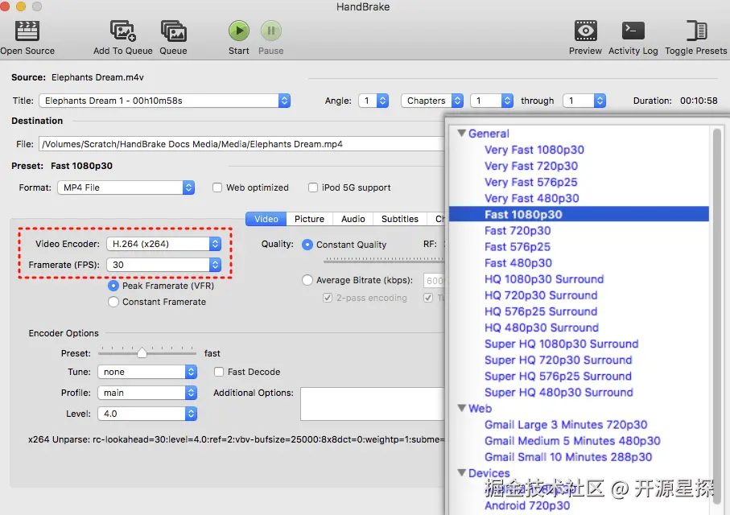Image resolution: width=730 pixels, height=515 pixels.
Task: Select the Fast 480p30 preset
Action: (518, 264)
